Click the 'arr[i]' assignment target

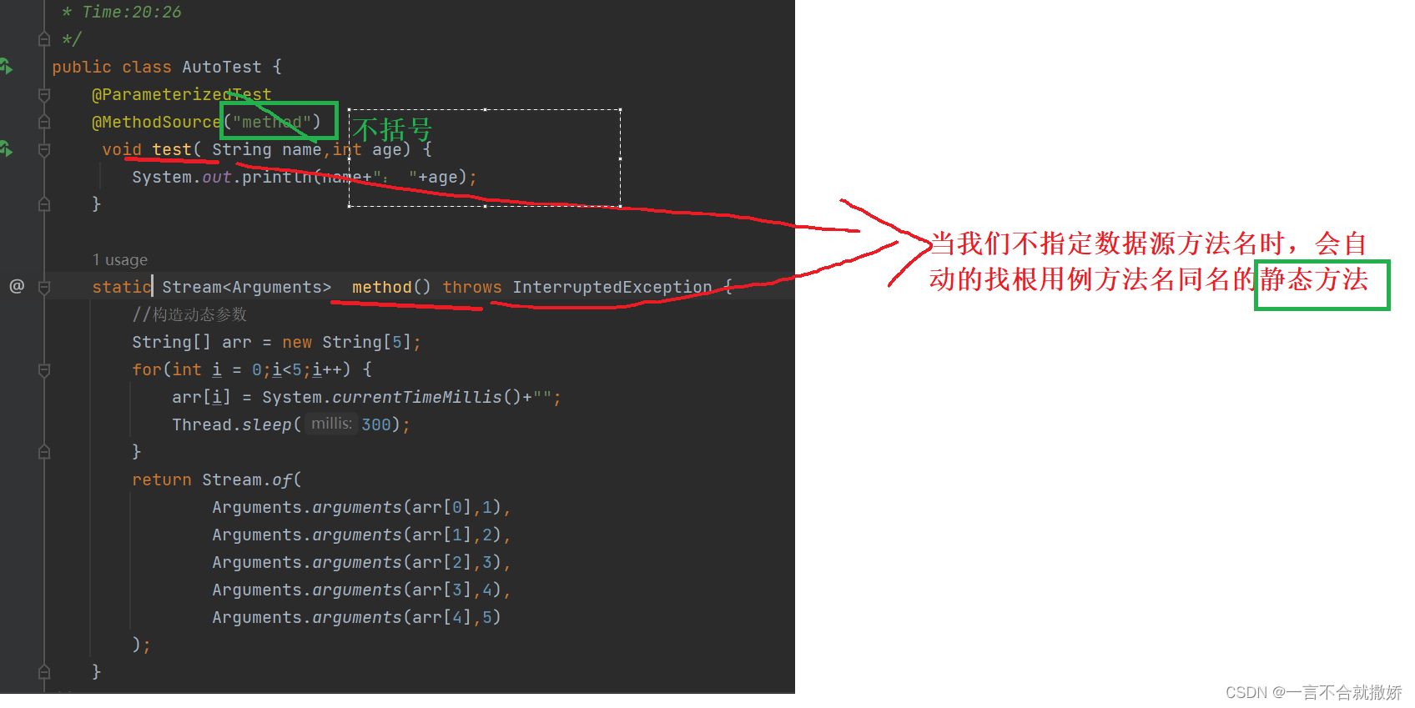pyautogui.click(x=201, y=397)
